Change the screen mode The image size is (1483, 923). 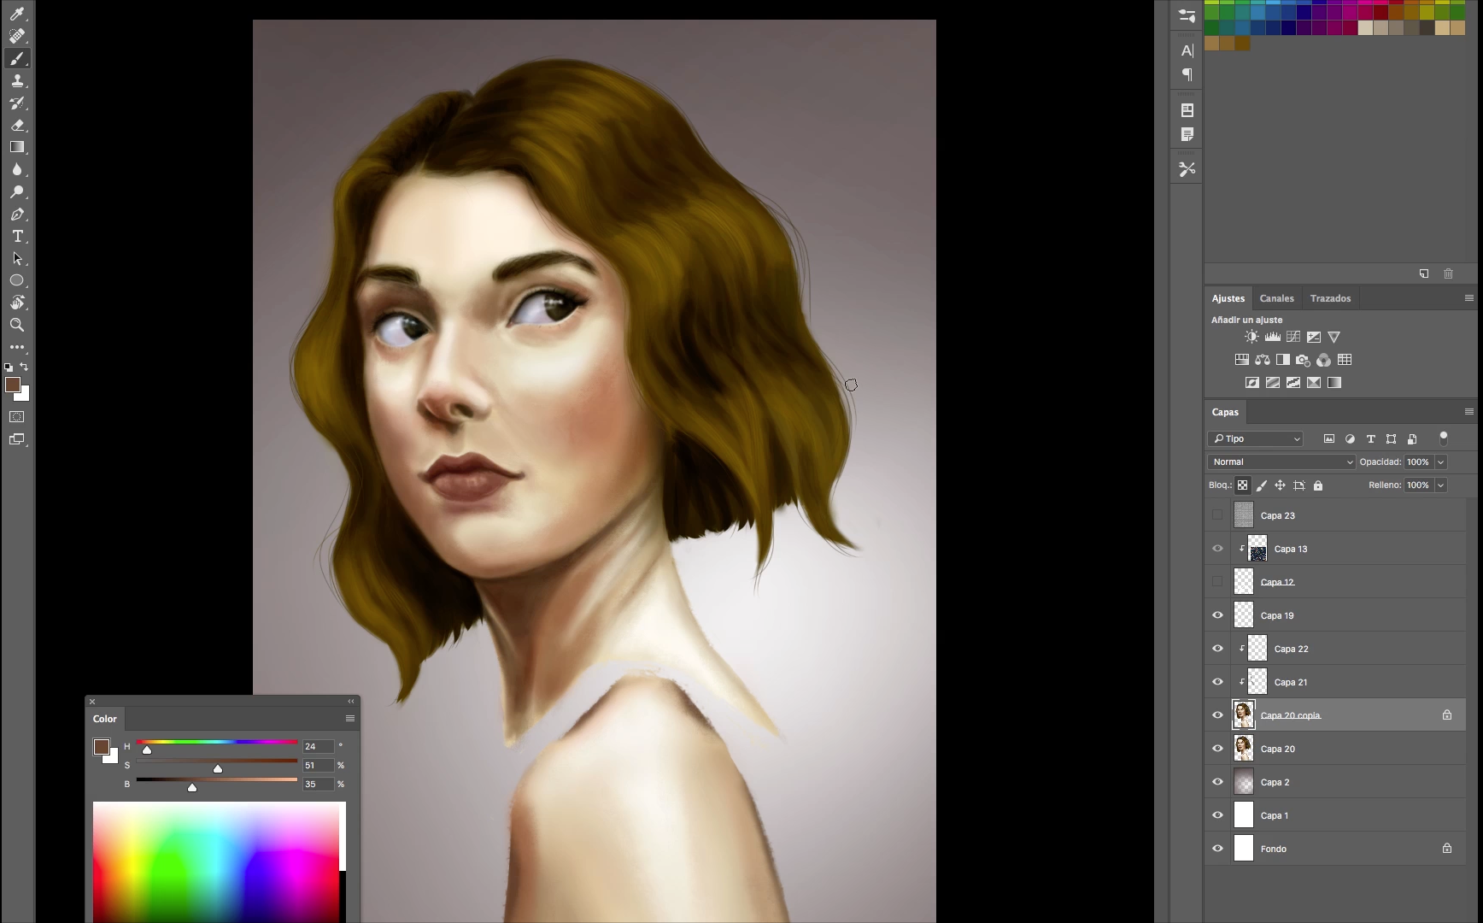point(17,439)
